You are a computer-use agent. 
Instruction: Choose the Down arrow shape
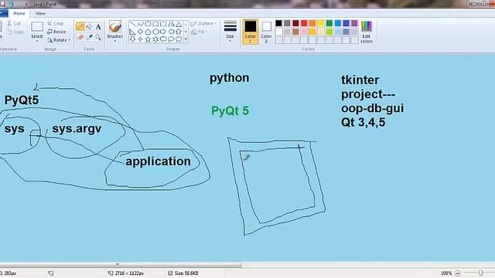(x=132, y=39)
